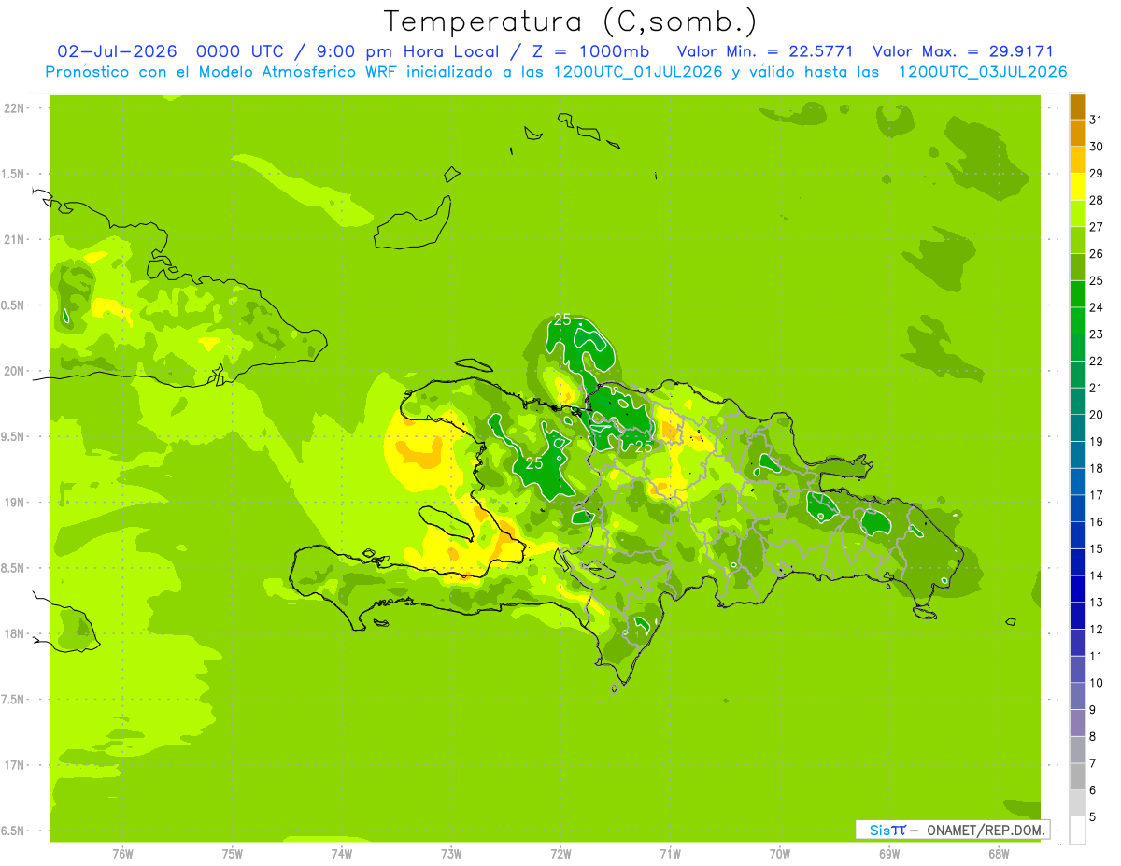Pick the legend color between 20 and 21
The width and height of the screenshot is (1121, 866).
pos(1077,402)
